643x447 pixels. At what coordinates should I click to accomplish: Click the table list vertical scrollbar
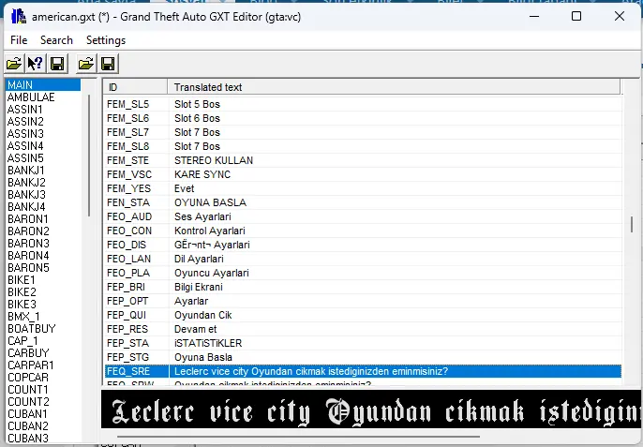[89, 156]
